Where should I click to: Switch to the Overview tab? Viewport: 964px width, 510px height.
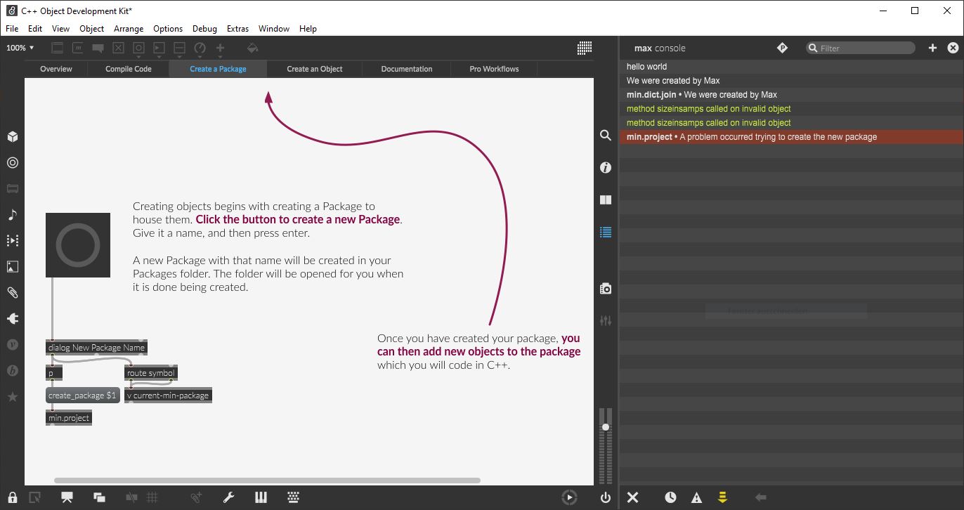click(x=56, y=69)
